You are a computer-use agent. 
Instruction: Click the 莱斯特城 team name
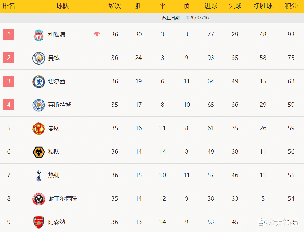(59, 105)
